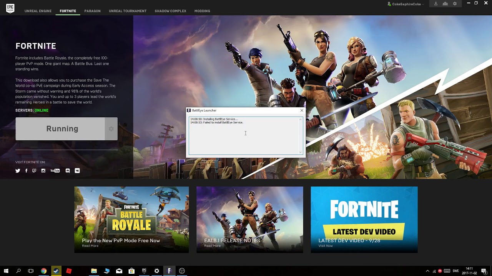The image size is (492, 276).
Task: Open the Modding tab
Action: click(202, 11)
